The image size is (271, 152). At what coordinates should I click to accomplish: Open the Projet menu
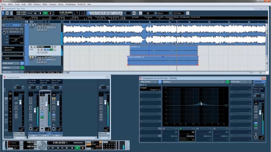tap(17, 4)
